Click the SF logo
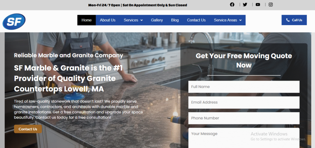Image resolution: width=315 pixels, height=148 pixels. 14,21
